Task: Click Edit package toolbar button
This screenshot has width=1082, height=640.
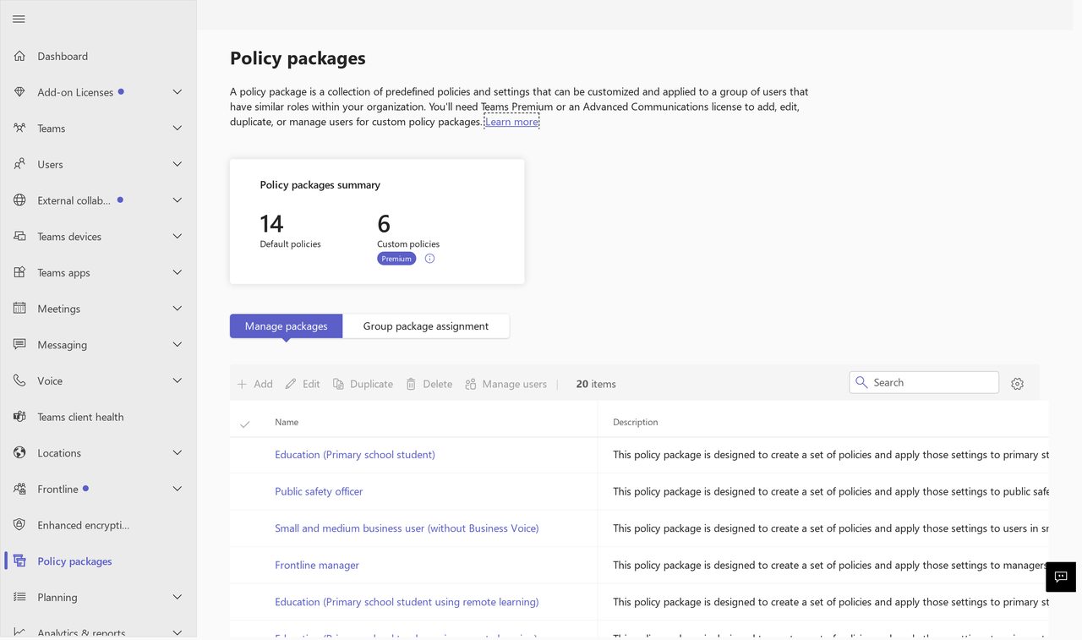Action: click(303, 384)
